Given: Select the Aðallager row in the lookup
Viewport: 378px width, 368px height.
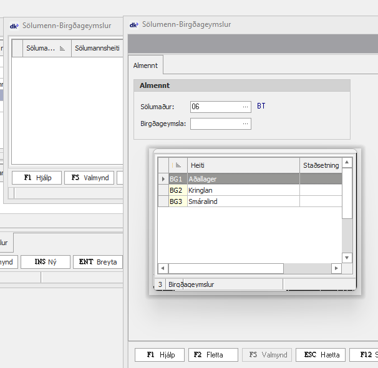Looking at the screenshot, I should pyautogui.click(x=243, y=179).
